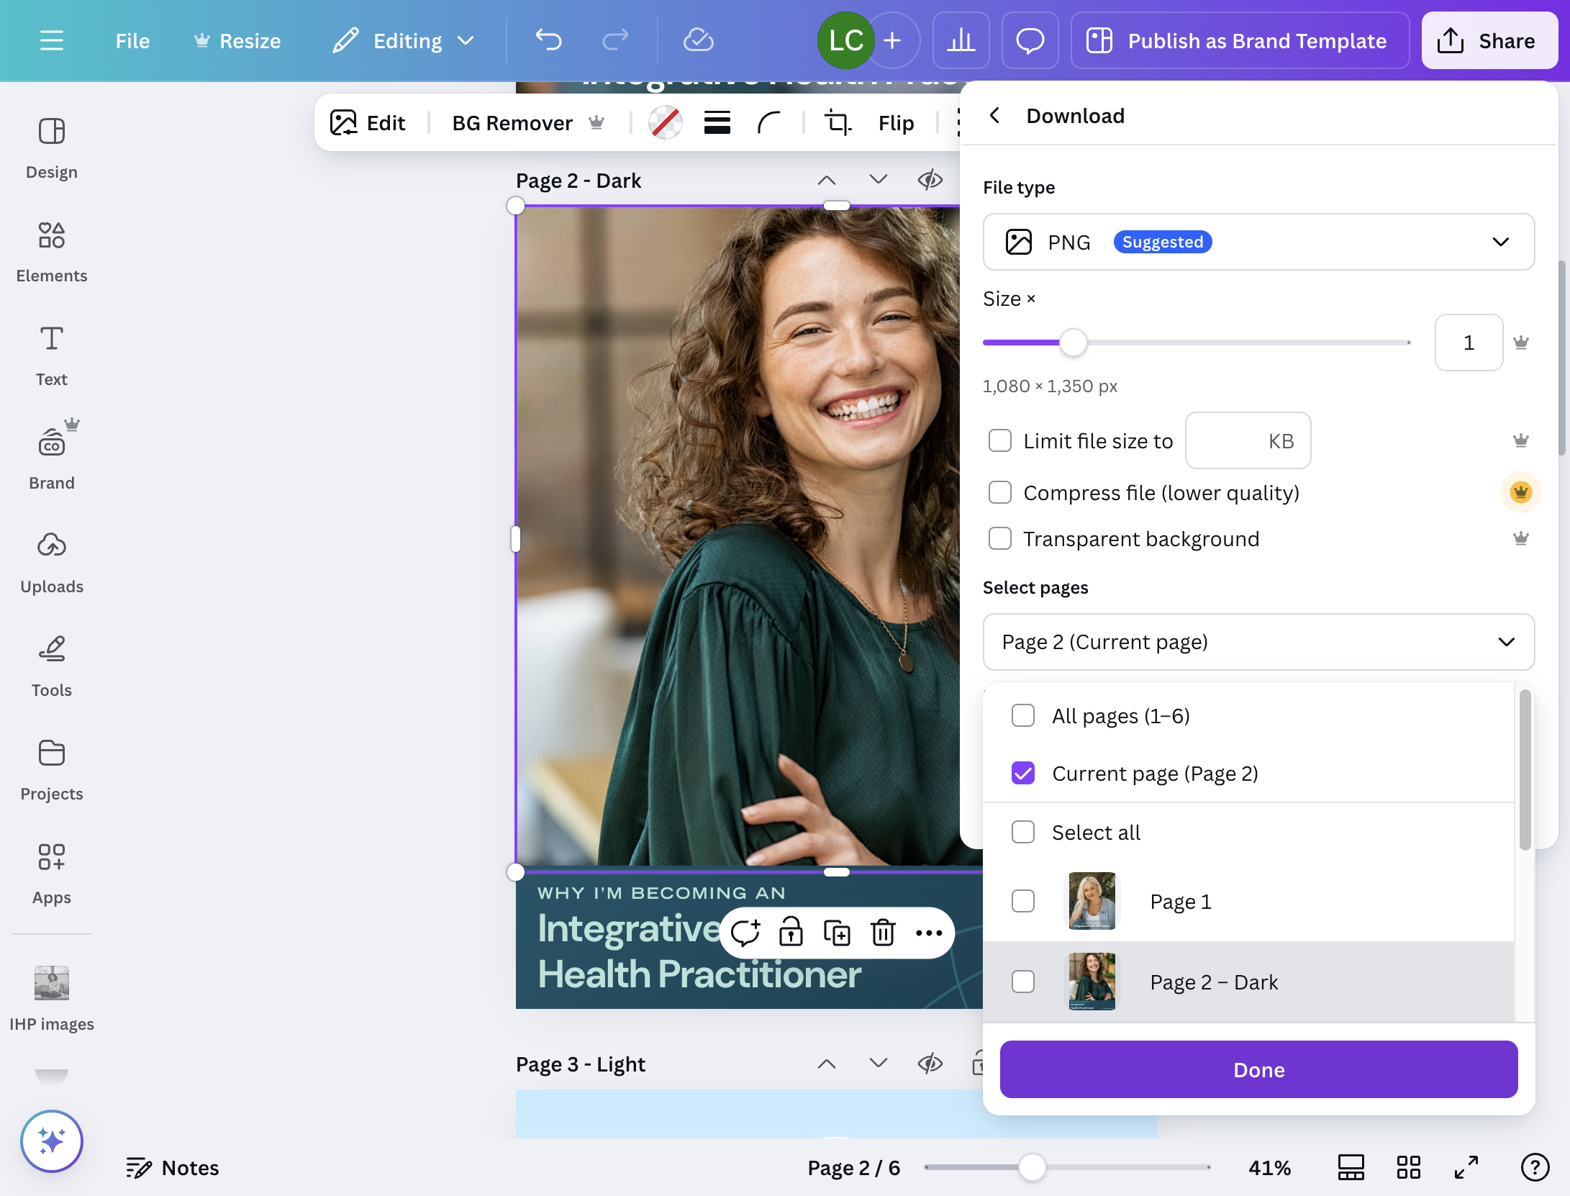Open the PNG file type dropdown
This screenshot has height=1196, width=1570.
tap(1258, 242)
